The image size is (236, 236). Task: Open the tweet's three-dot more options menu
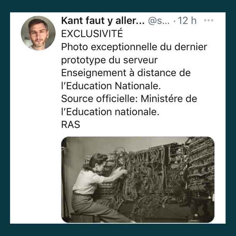pos(209,20)
